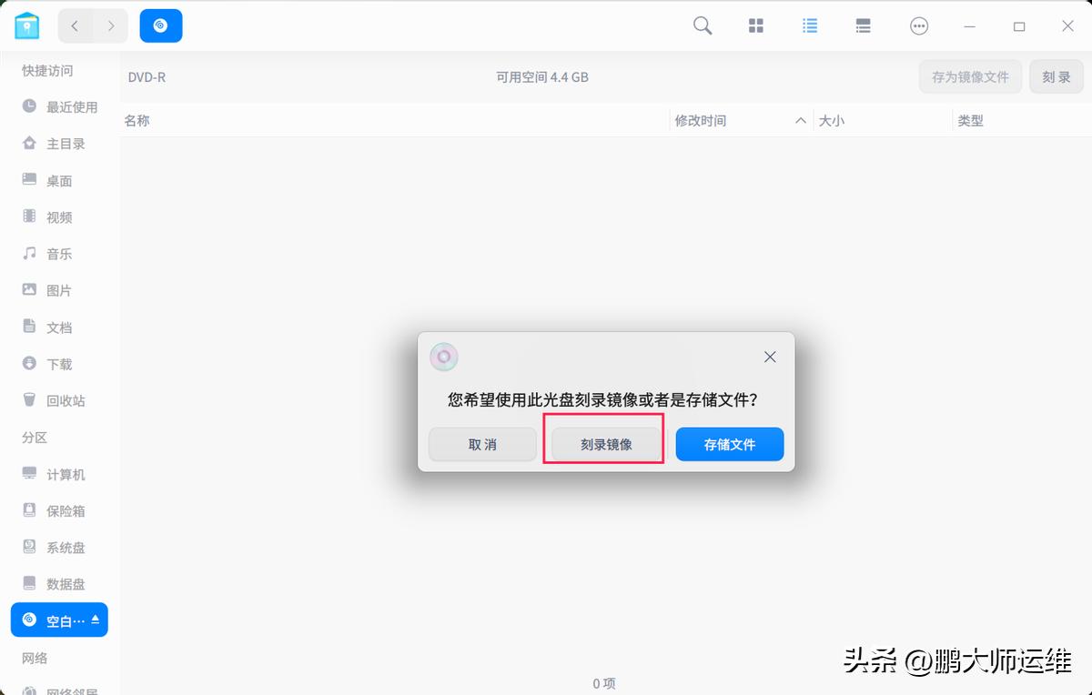The height and width of the screenshot is (695, 1092).
Task: Open the 网络邻居 network neighborhood entry
Action: coord(62,690)
